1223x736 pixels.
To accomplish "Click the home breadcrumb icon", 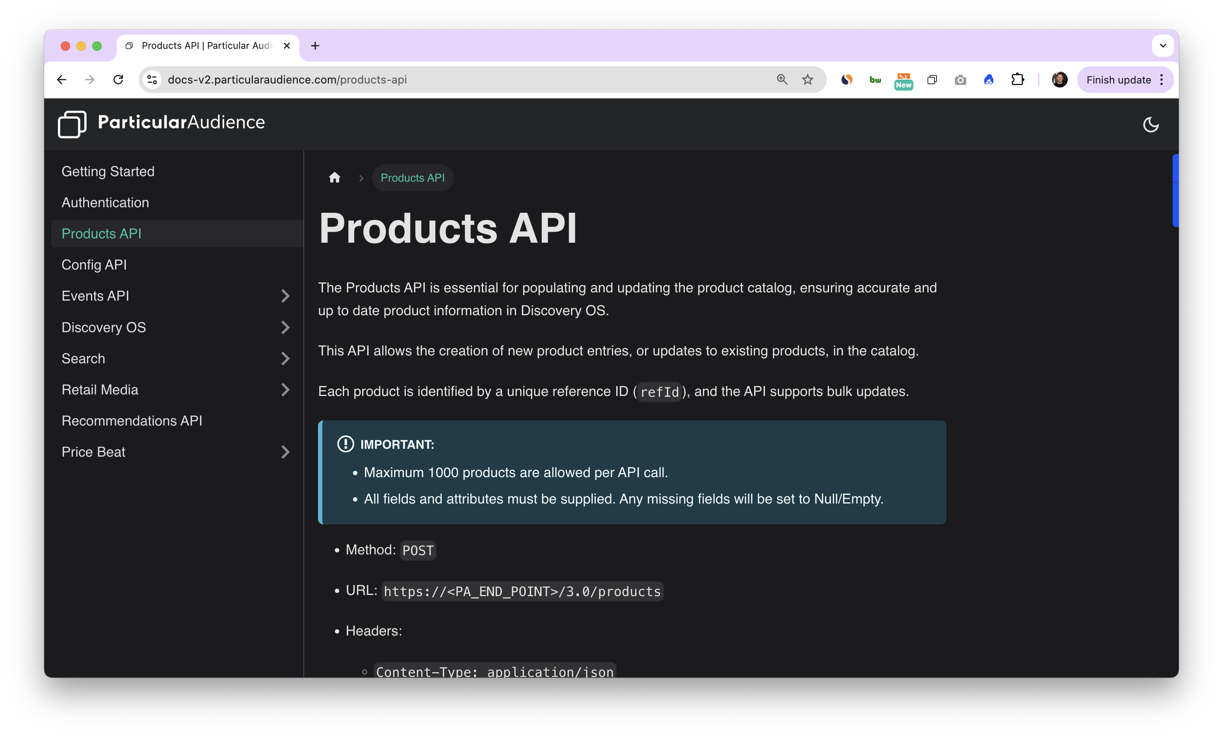I will (335, 178).
